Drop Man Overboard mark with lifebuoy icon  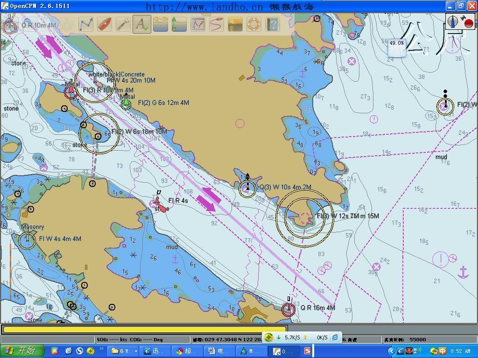click(x=254, y=24)
